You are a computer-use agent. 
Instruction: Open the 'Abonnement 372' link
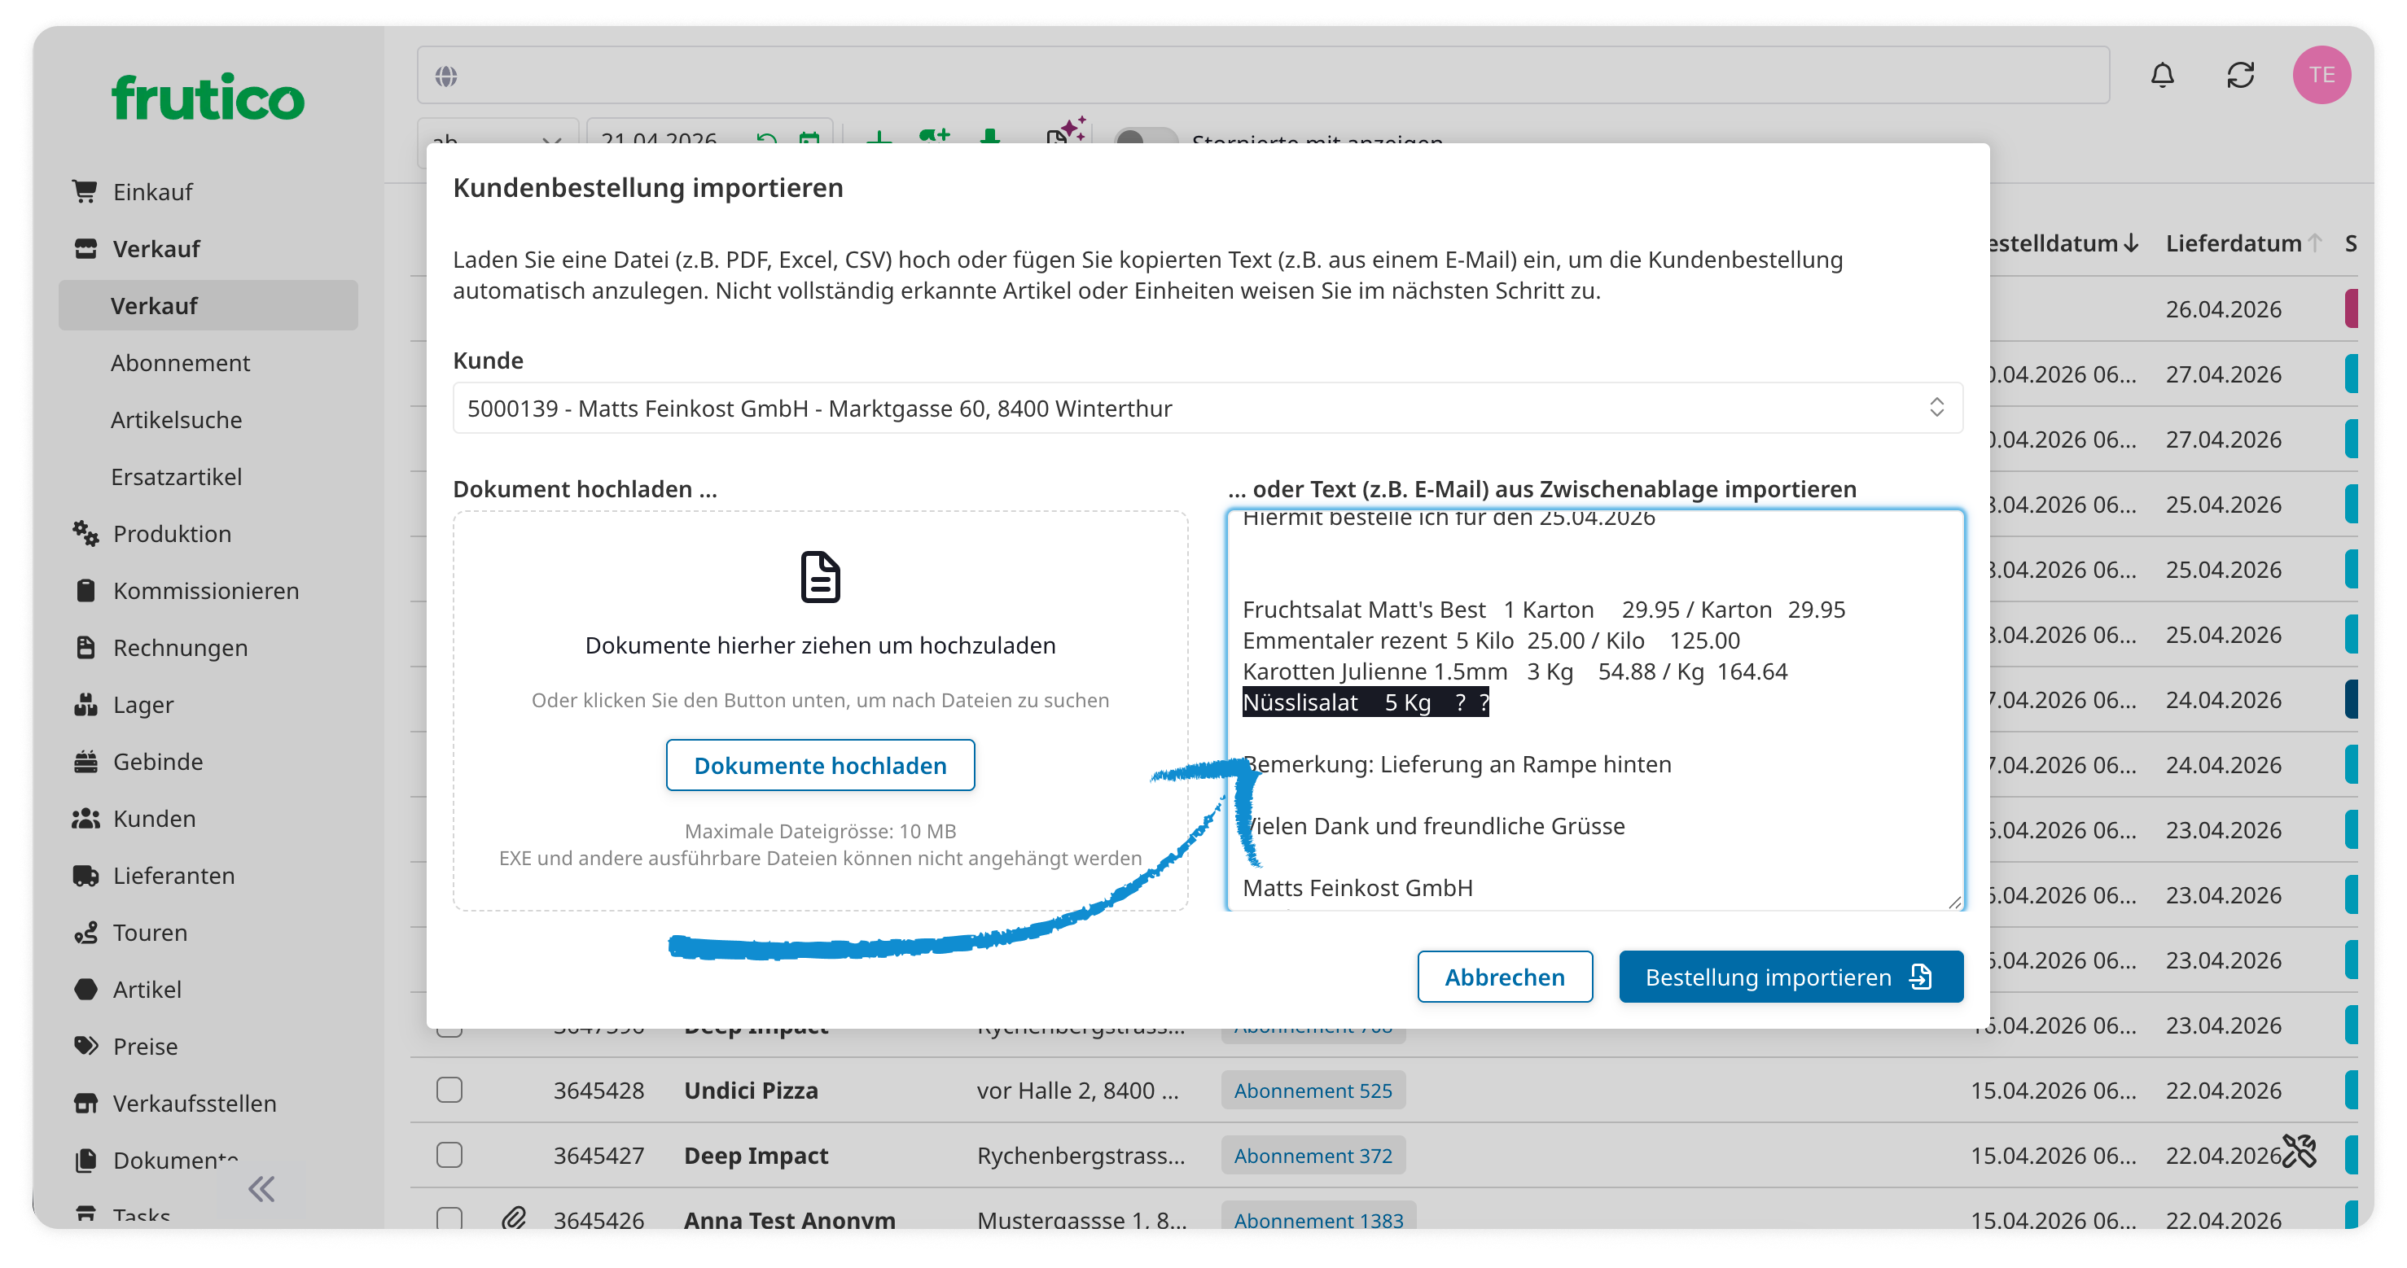pyautogui.click(x=1312, y=1155)
